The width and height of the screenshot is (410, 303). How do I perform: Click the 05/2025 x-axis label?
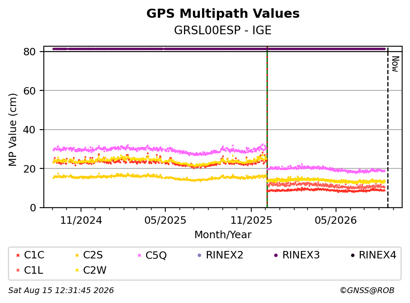pyautogui.click(x=165, y=220)
